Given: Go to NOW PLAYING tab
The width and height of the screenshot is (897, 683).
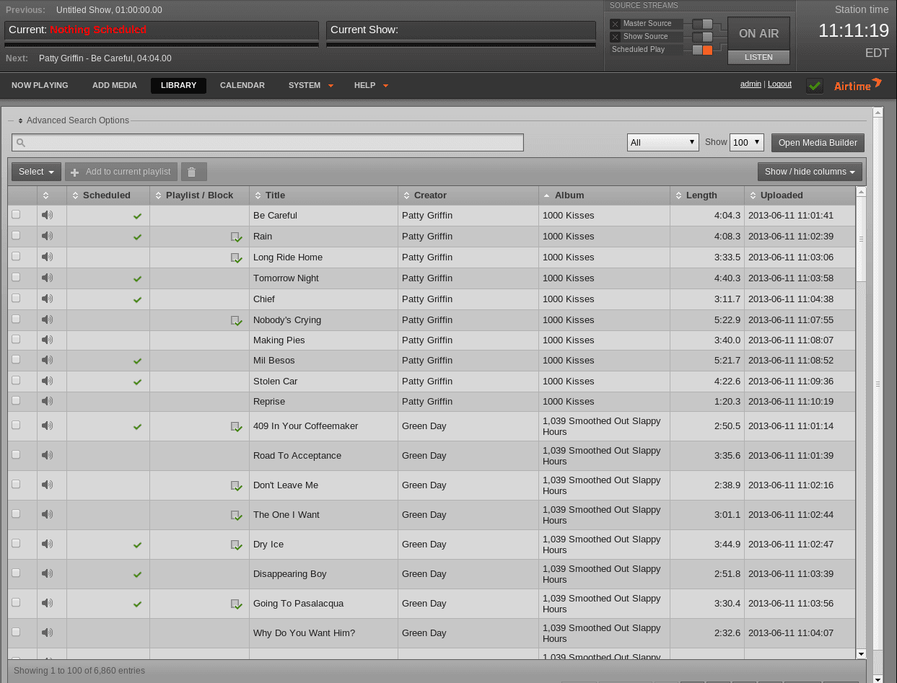Looking at the screenshot, I should (x=40, y=85).
